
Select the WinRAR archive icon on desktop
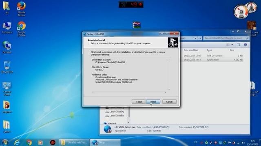(x=137, y=25)
